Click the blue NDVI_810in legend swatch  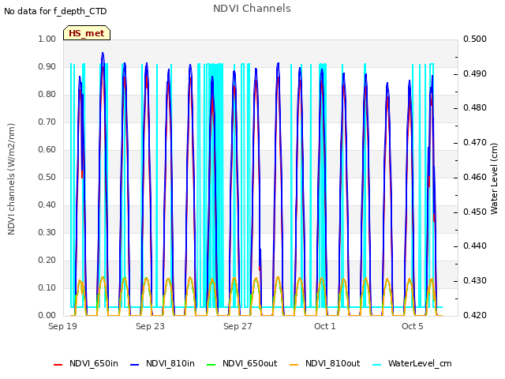point(135,365)
